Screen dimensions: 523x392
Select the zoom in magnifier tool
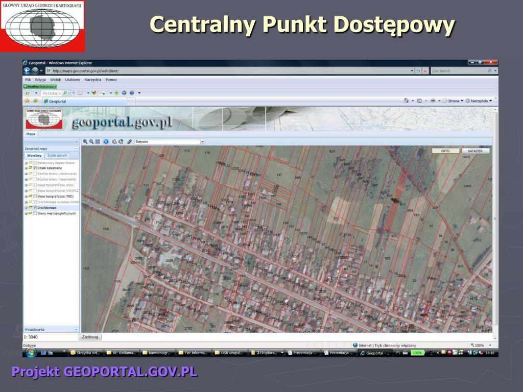[85, 142]
